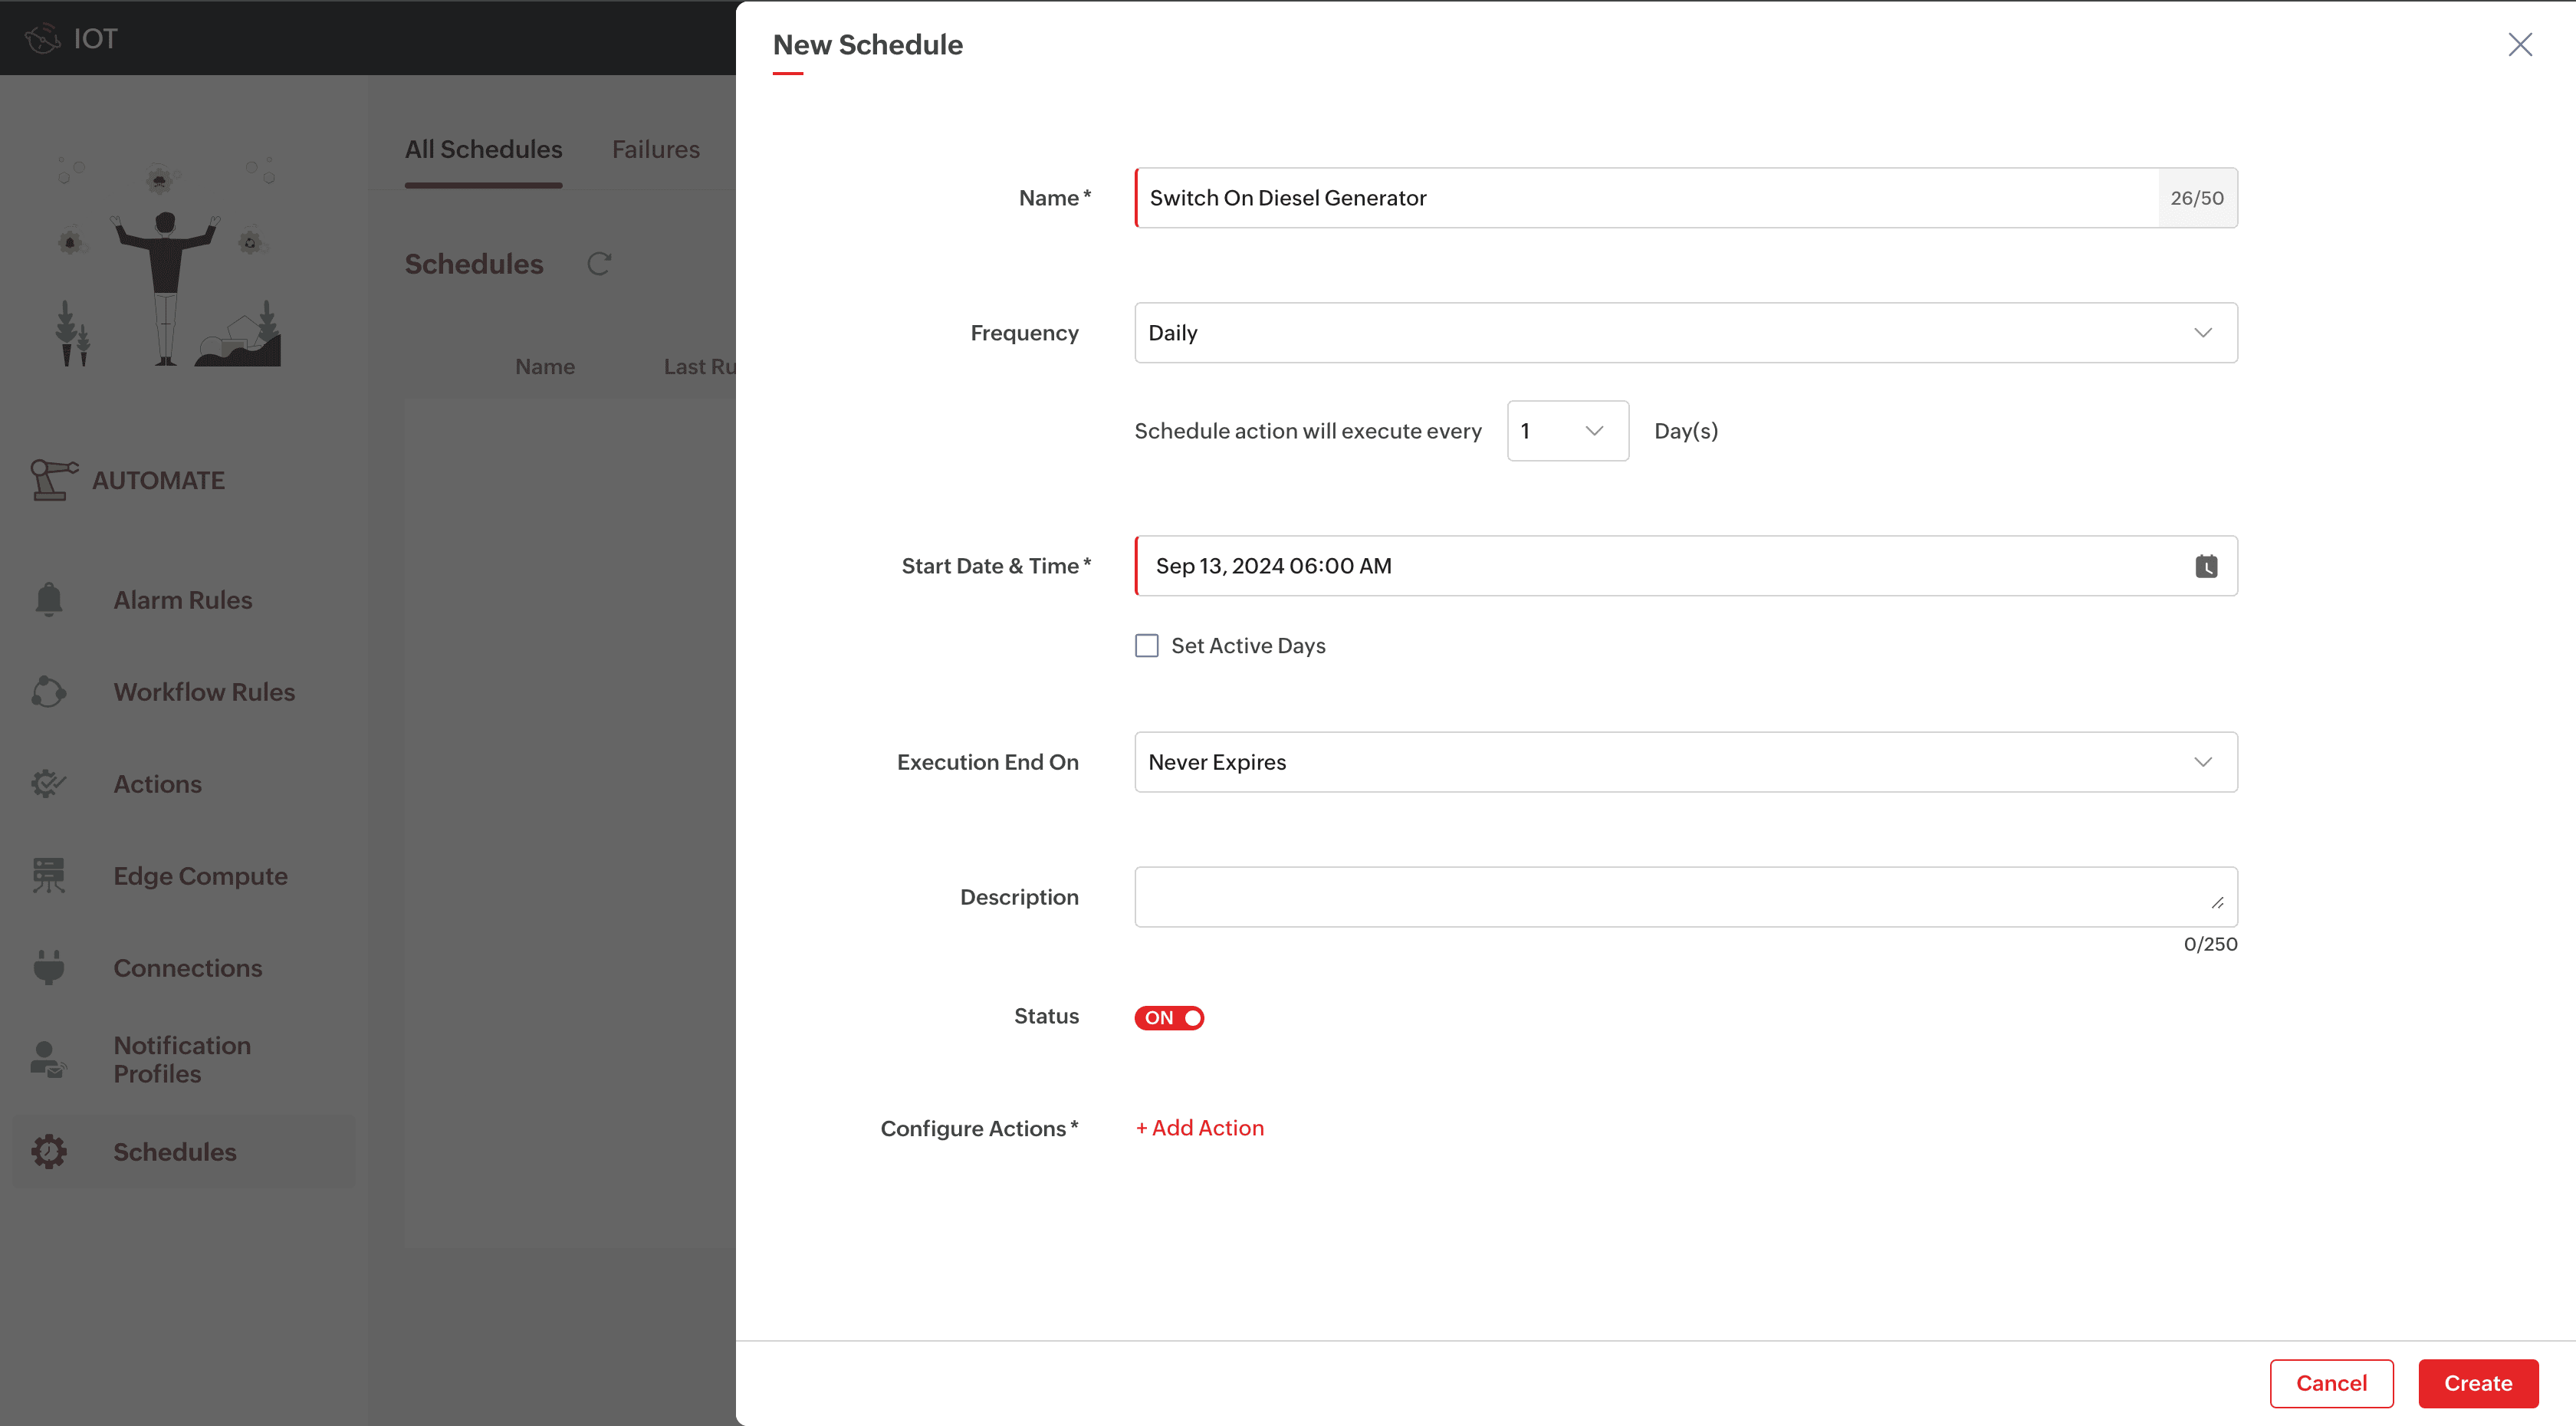Click into the Description text area
Viewport: 2576px width, 1426px height.
point(1685,897)
